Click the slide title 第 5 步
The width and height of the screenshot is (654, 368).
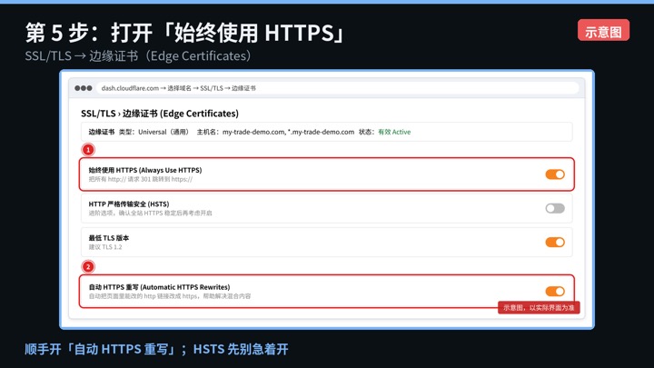click(184, 33)
